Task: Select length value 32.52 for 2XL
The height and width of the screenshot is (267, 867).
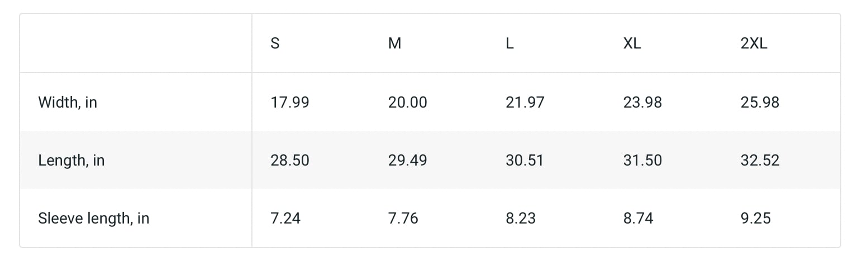Action: click(760, 161)
